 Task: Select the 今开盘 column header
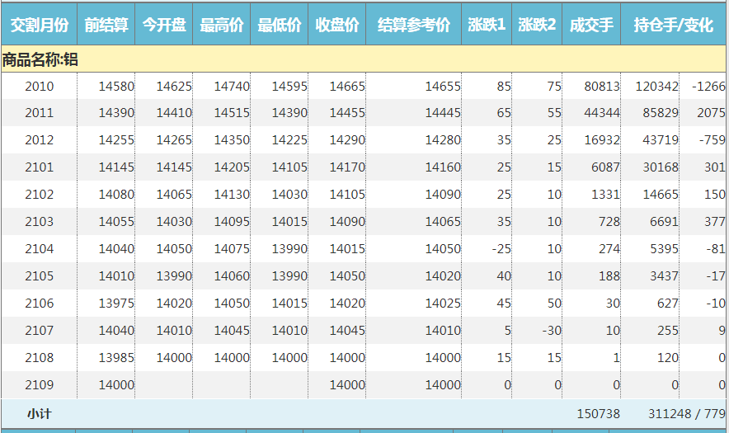pyautogui.click(x=164, y=25)
